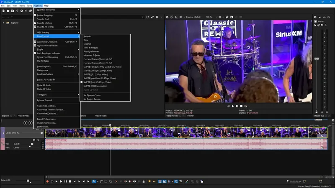
Task: Open the Preview (Auto) quality dropdown
Action: click(193, 17)
